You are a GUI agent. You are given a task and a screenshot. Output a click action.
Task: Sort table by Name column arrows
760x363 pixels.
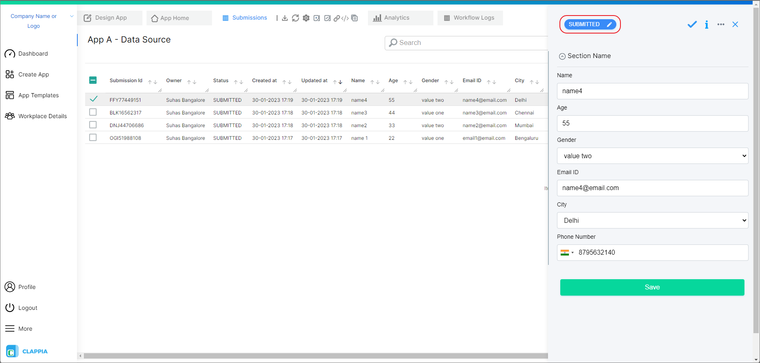375,82
